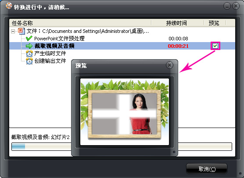Click the alarm clock icon beside 创建输出文件
Viewport: 244px width, 178px height.
pyautogui.click(x=29, y=61)
